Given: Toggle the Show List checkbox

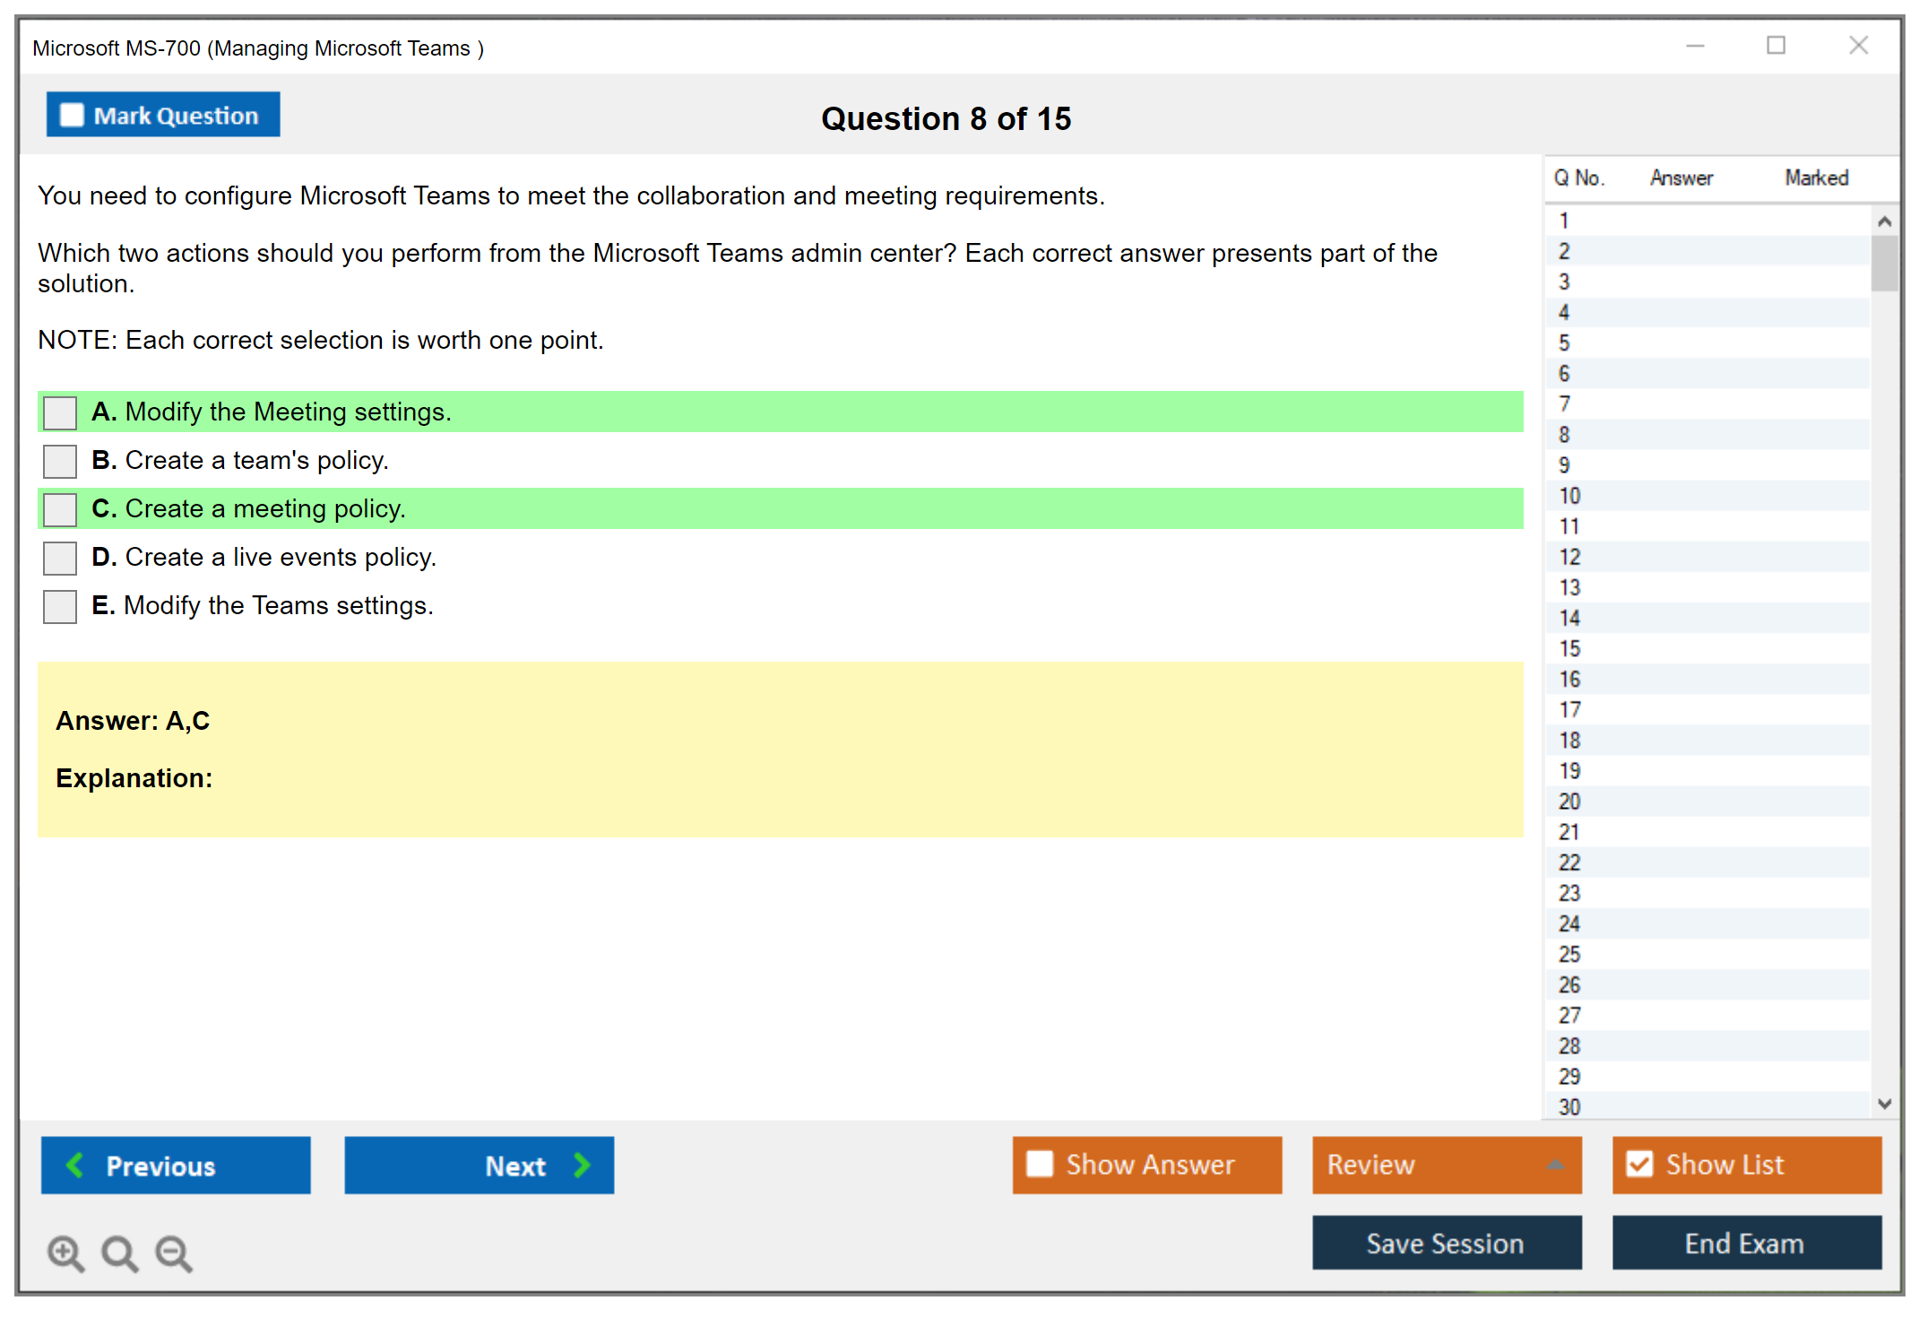Looking at the screenshot, I should coord(1639,1164).
